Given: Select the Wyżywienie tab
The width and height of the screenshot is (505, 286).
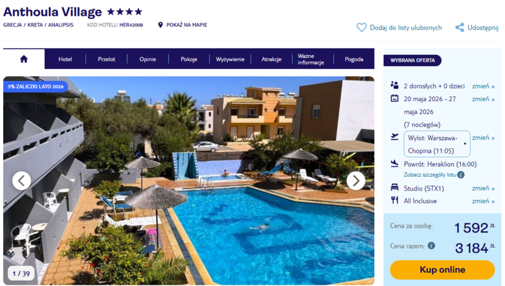Looking at the screenshot, I should 230,59.
